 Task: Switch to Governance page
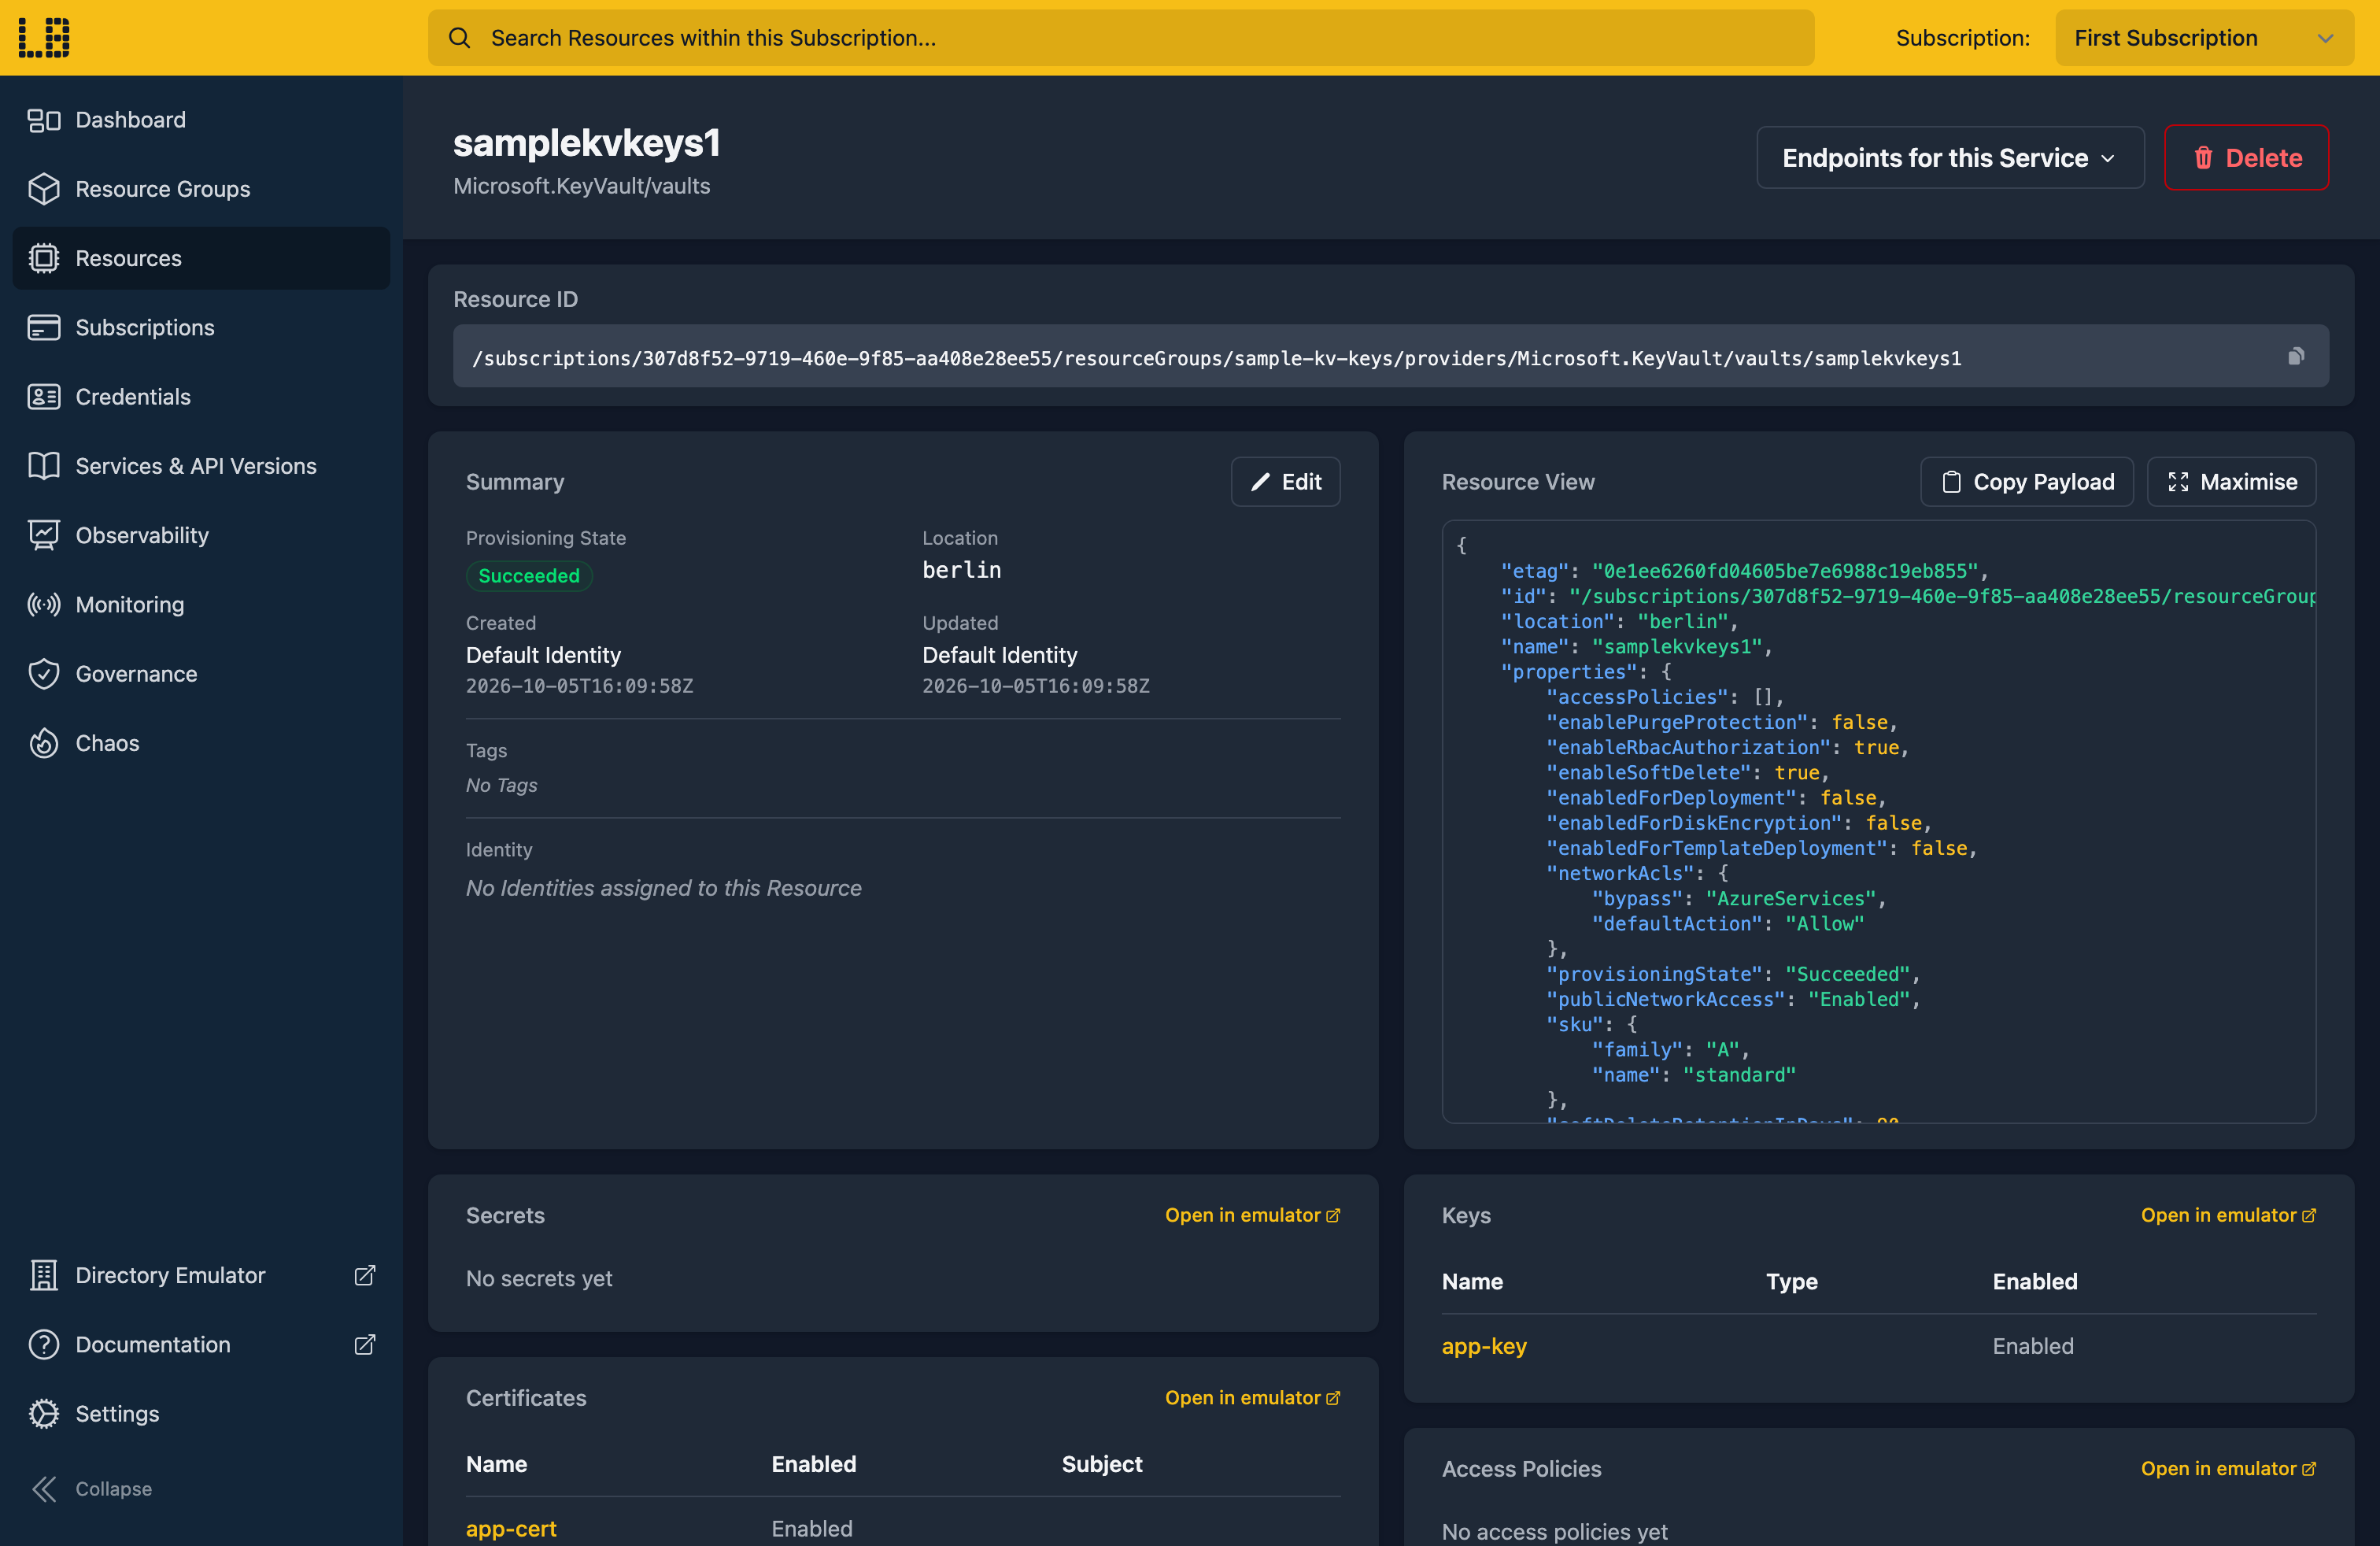(201, 674)
